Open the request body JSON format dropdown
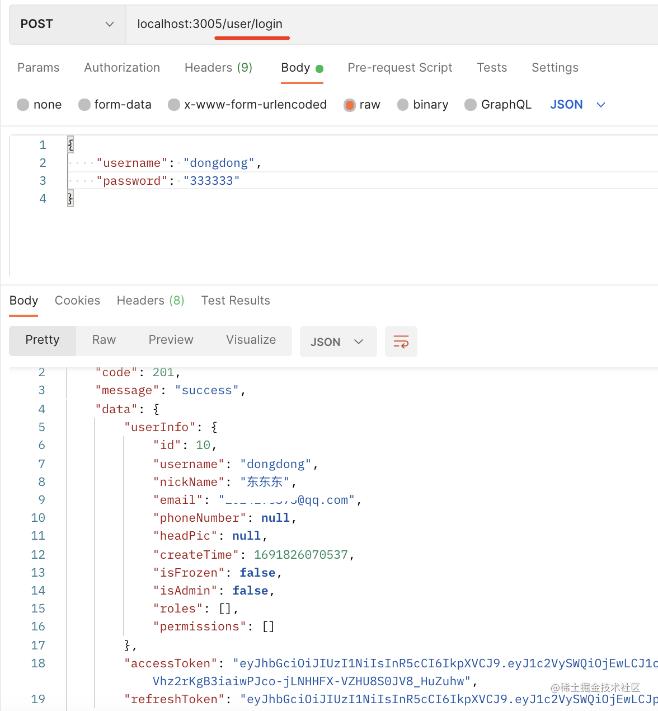This screenshot has width=658, height=711. click(577, 105)
